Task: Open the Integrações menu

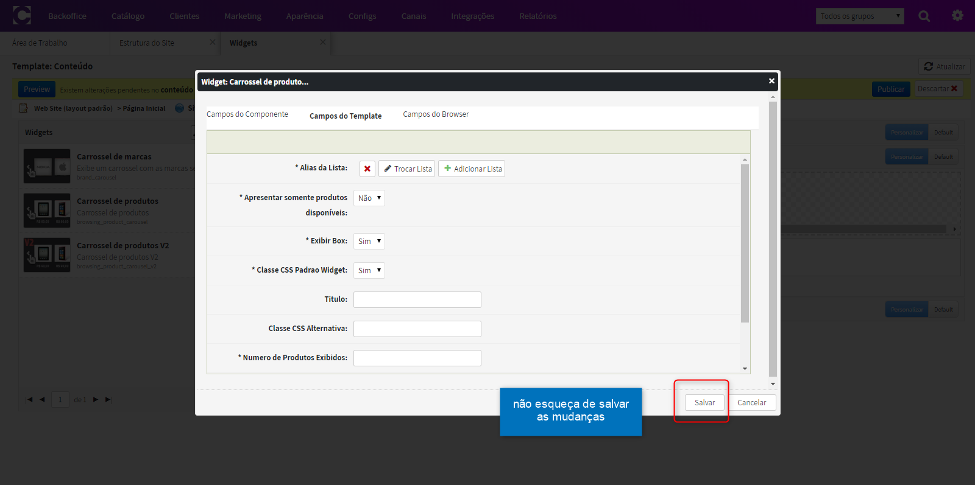Action: 473,16
